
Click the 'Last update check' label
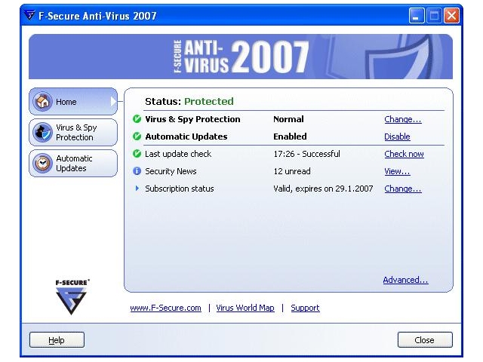pyautogui.click(x=178, y=154)
